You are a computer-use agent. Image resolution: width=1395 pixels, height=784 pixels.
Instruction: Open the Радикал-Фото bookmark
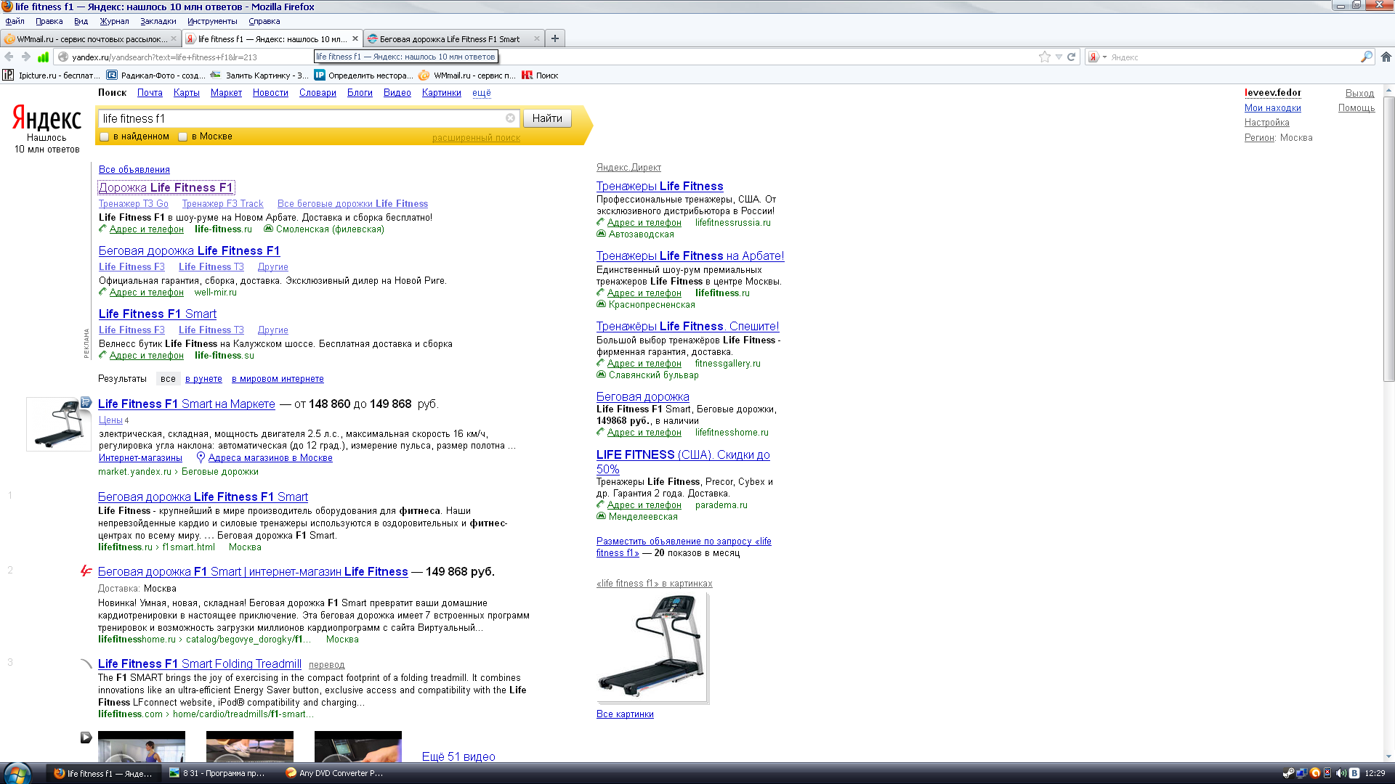point(155,75)
